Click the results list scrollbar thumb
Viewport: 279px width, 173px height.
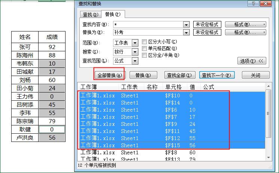(269, 113)
